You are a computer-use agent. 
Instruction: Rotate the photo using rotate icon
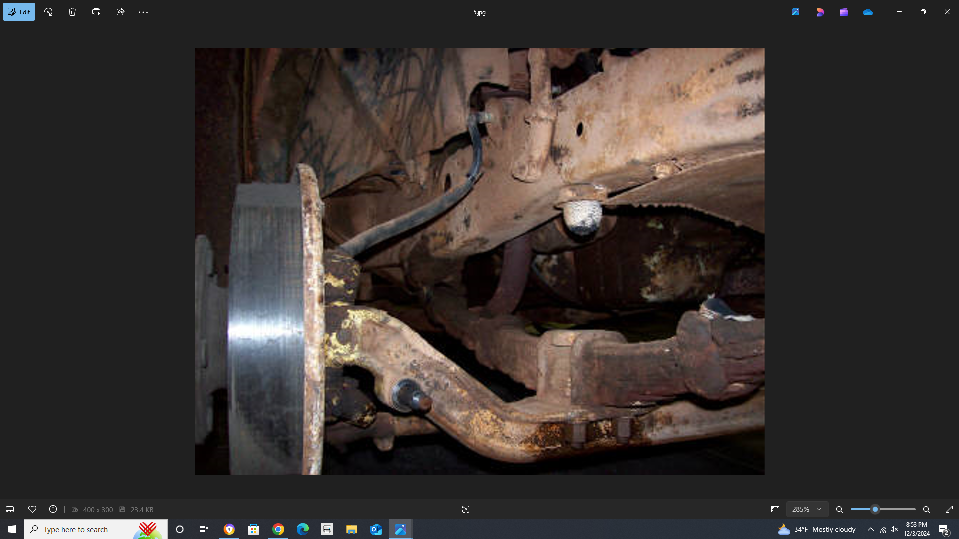(48, 12)
